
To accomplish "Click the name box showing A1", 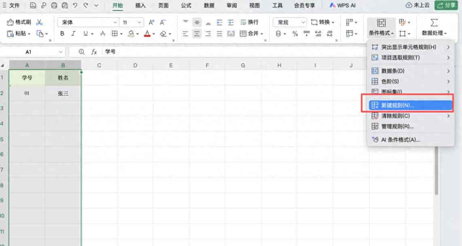I will pyautogui.click(x=32, y=52).
